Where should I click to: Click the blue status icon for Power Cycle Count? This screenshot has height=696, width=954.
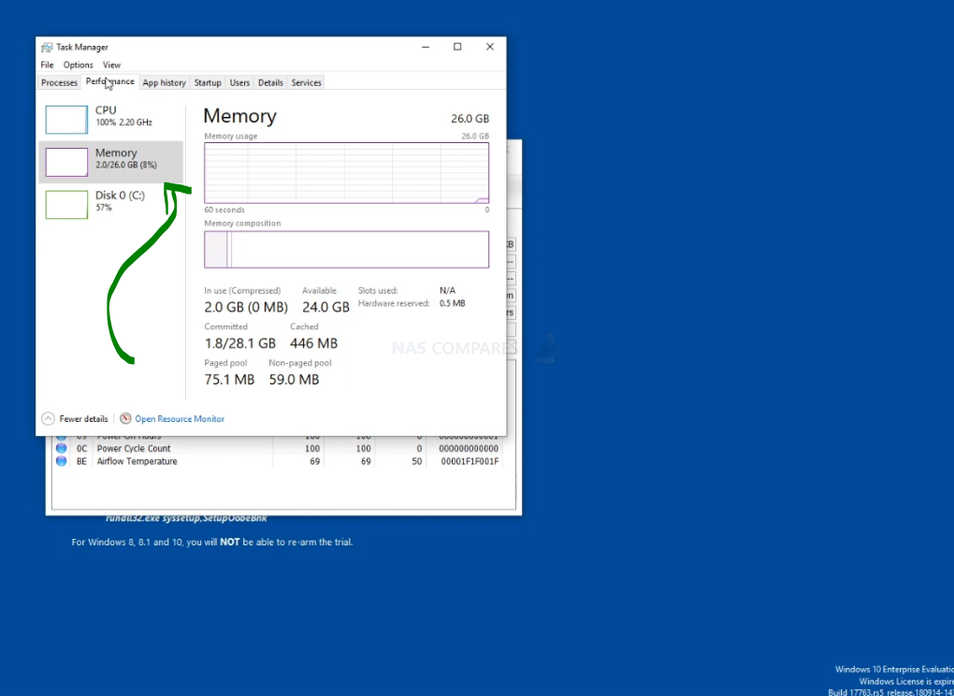(61, 448)
